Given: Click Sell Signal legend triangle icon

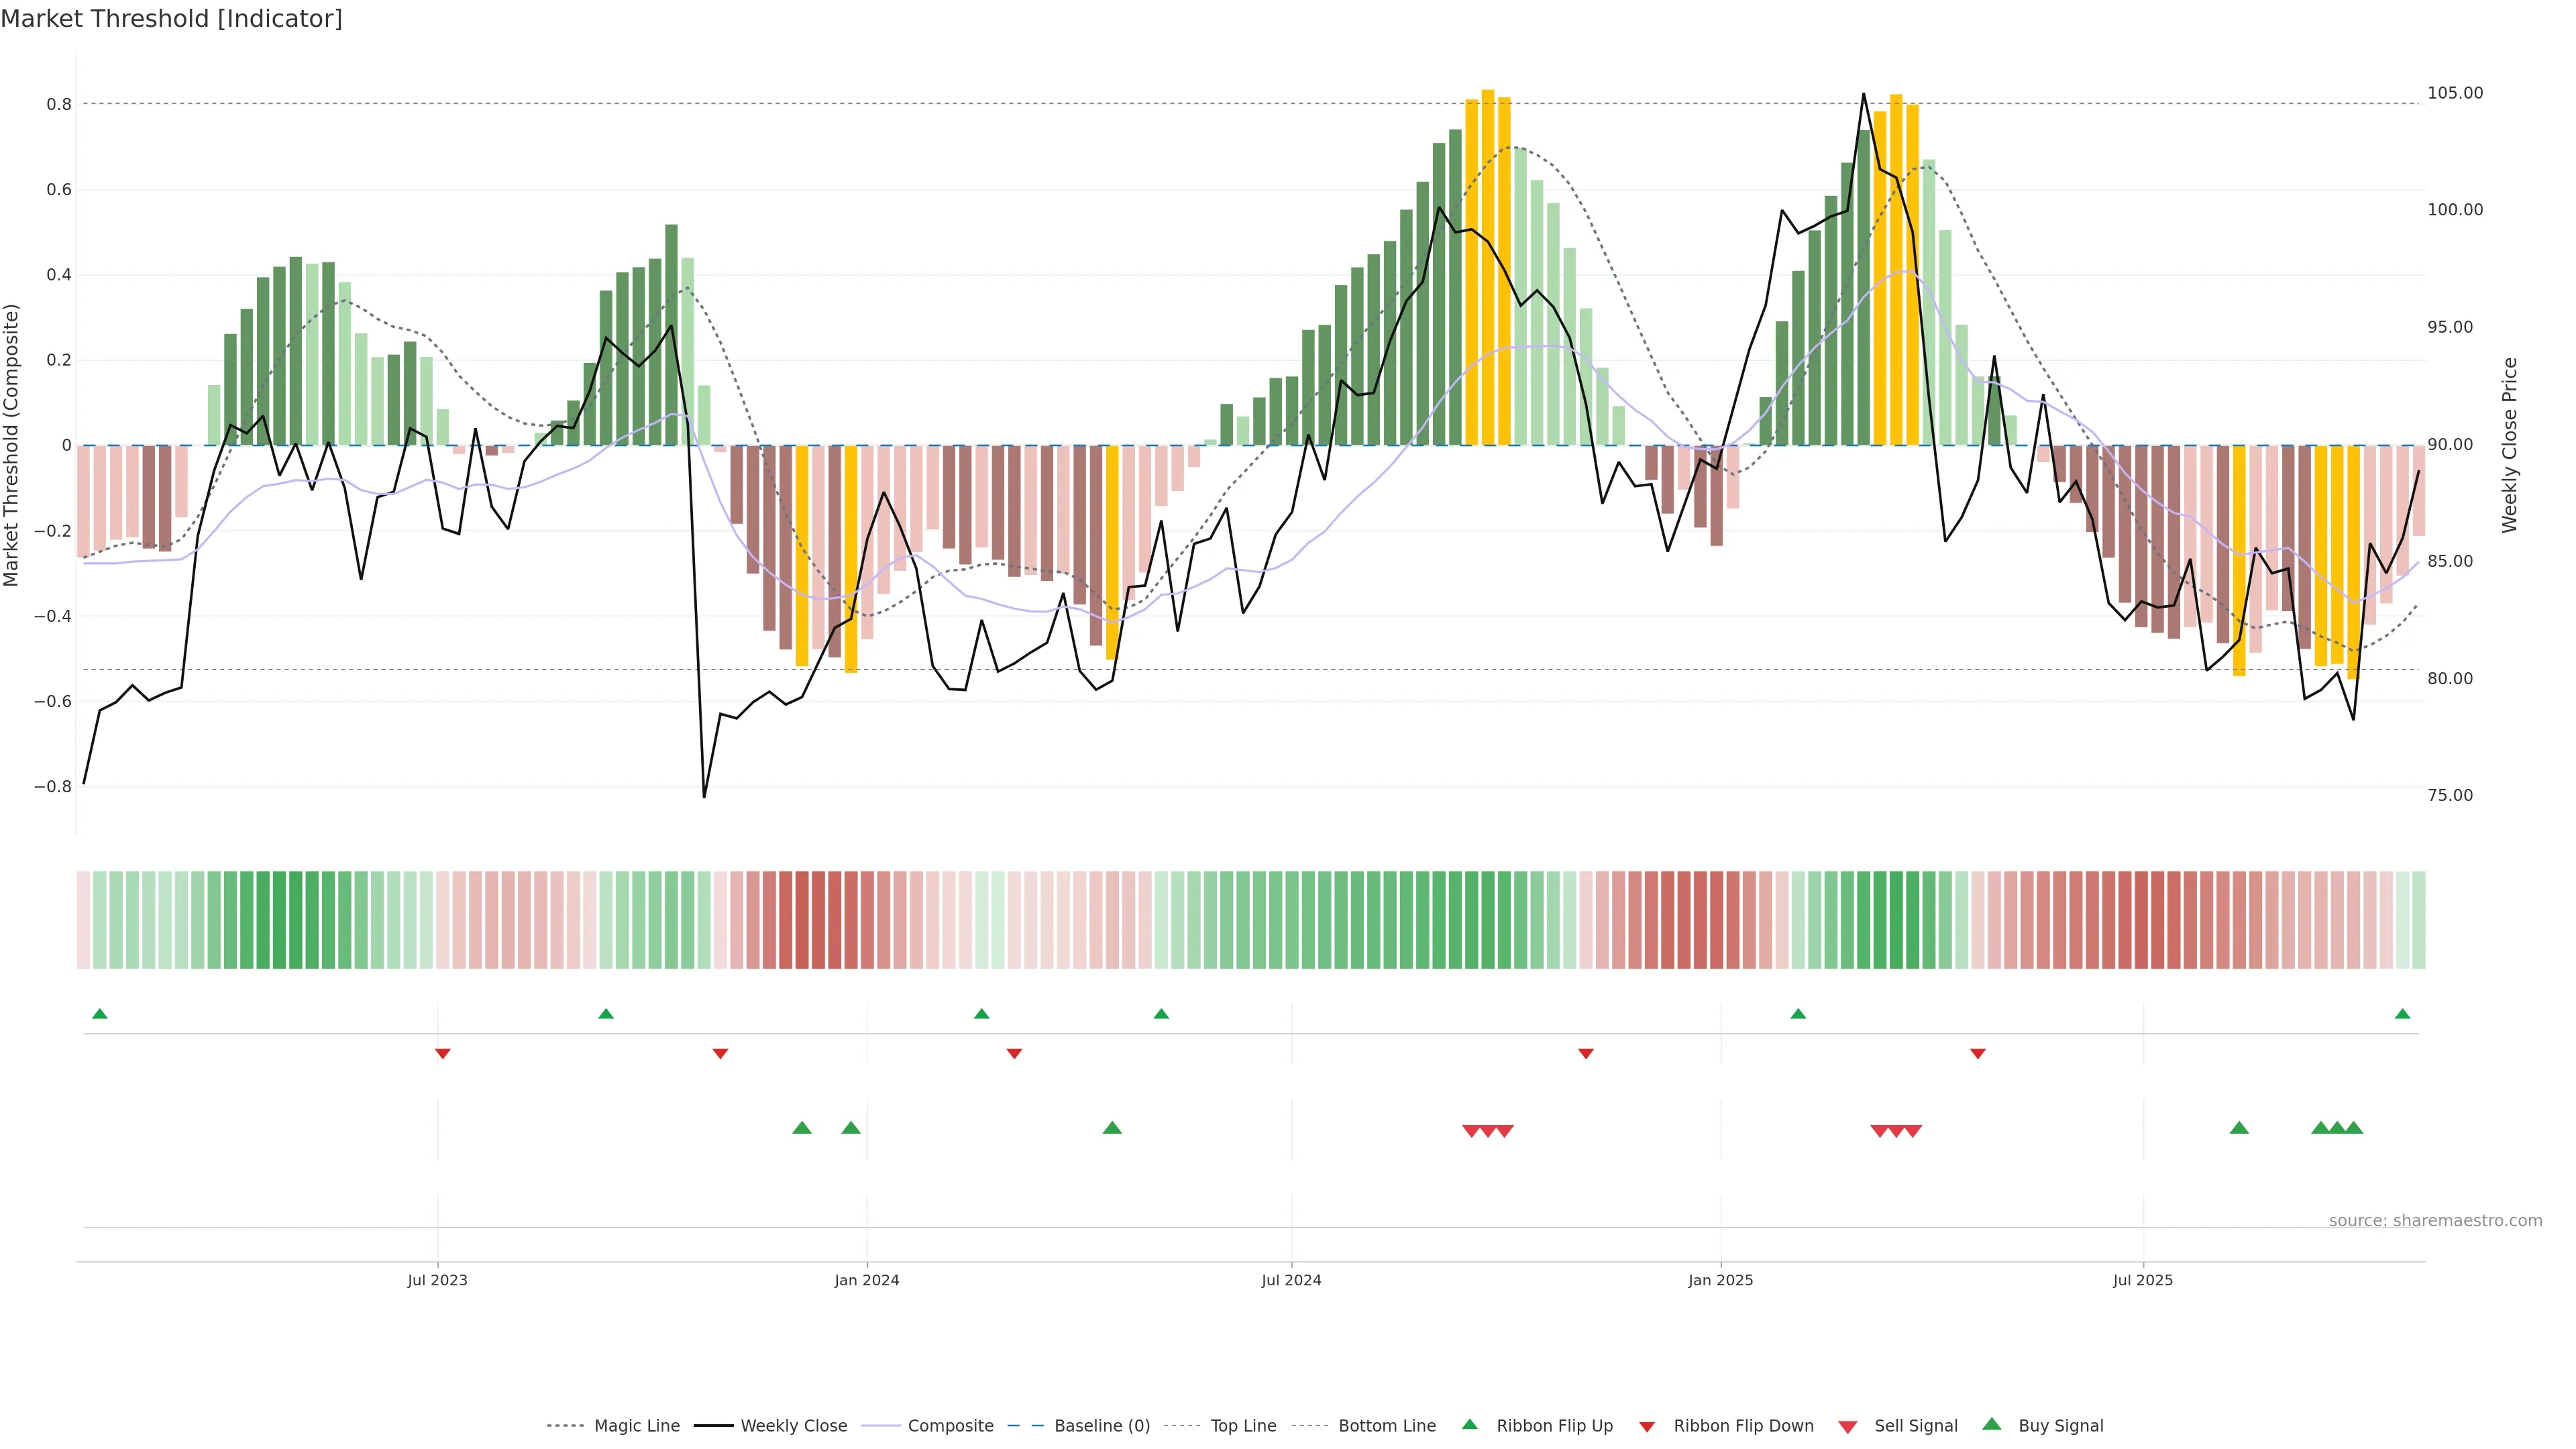Looking at the screenshot, I should [x=1848, y=1427].
